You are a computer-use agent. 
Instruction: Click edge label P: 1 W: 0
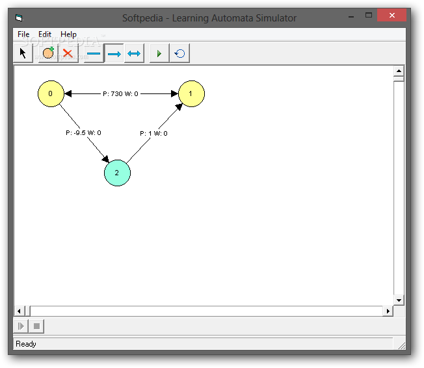[153, 133]
